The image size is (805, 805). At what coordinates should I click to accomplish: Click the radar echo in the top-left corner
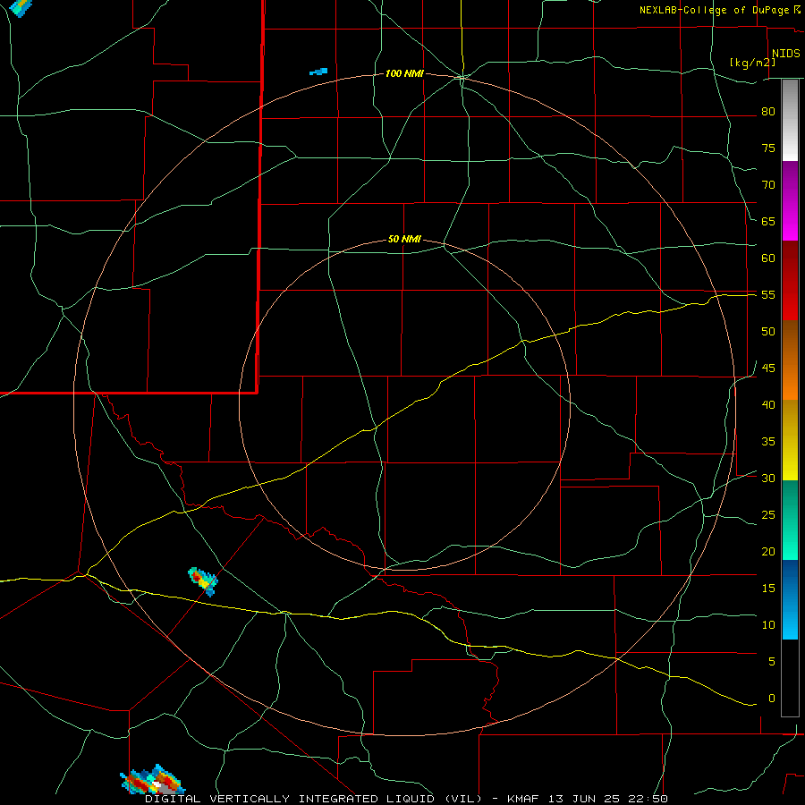tap(21, 7)
